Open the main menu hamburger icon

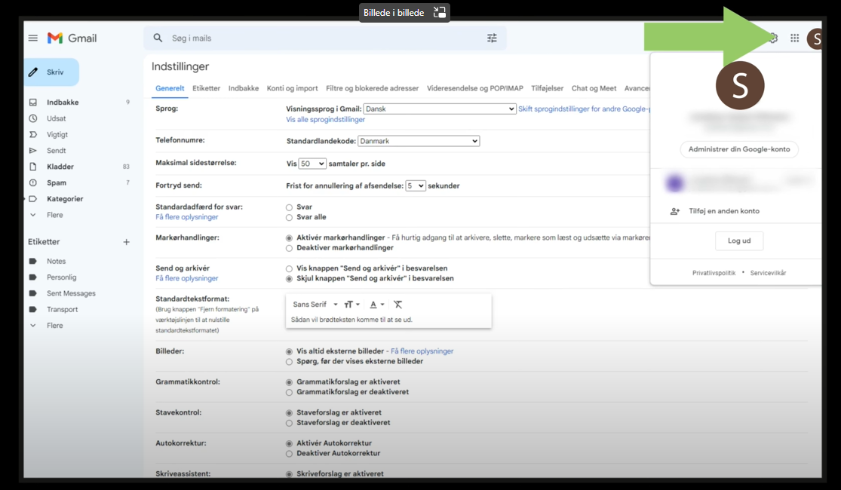32,38
